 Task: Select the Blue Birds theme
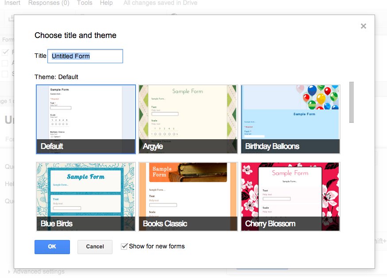86,197
